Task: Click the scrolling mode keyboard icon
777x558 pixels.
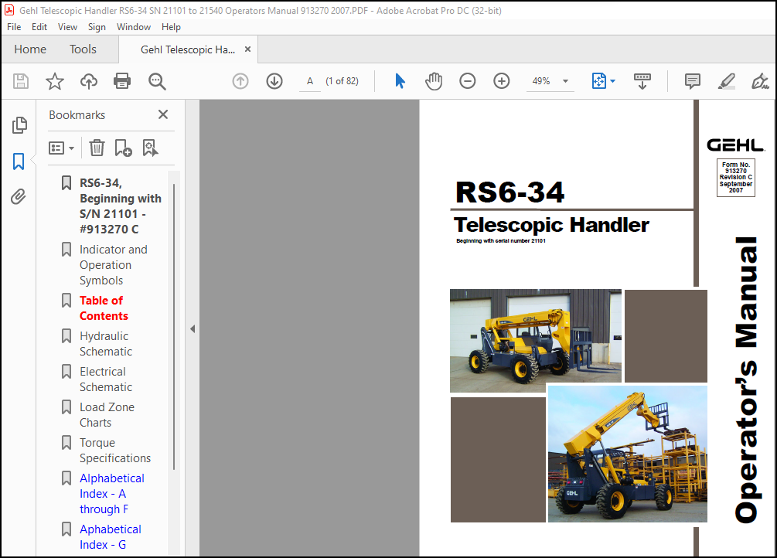Action: (x=642, y=81)
